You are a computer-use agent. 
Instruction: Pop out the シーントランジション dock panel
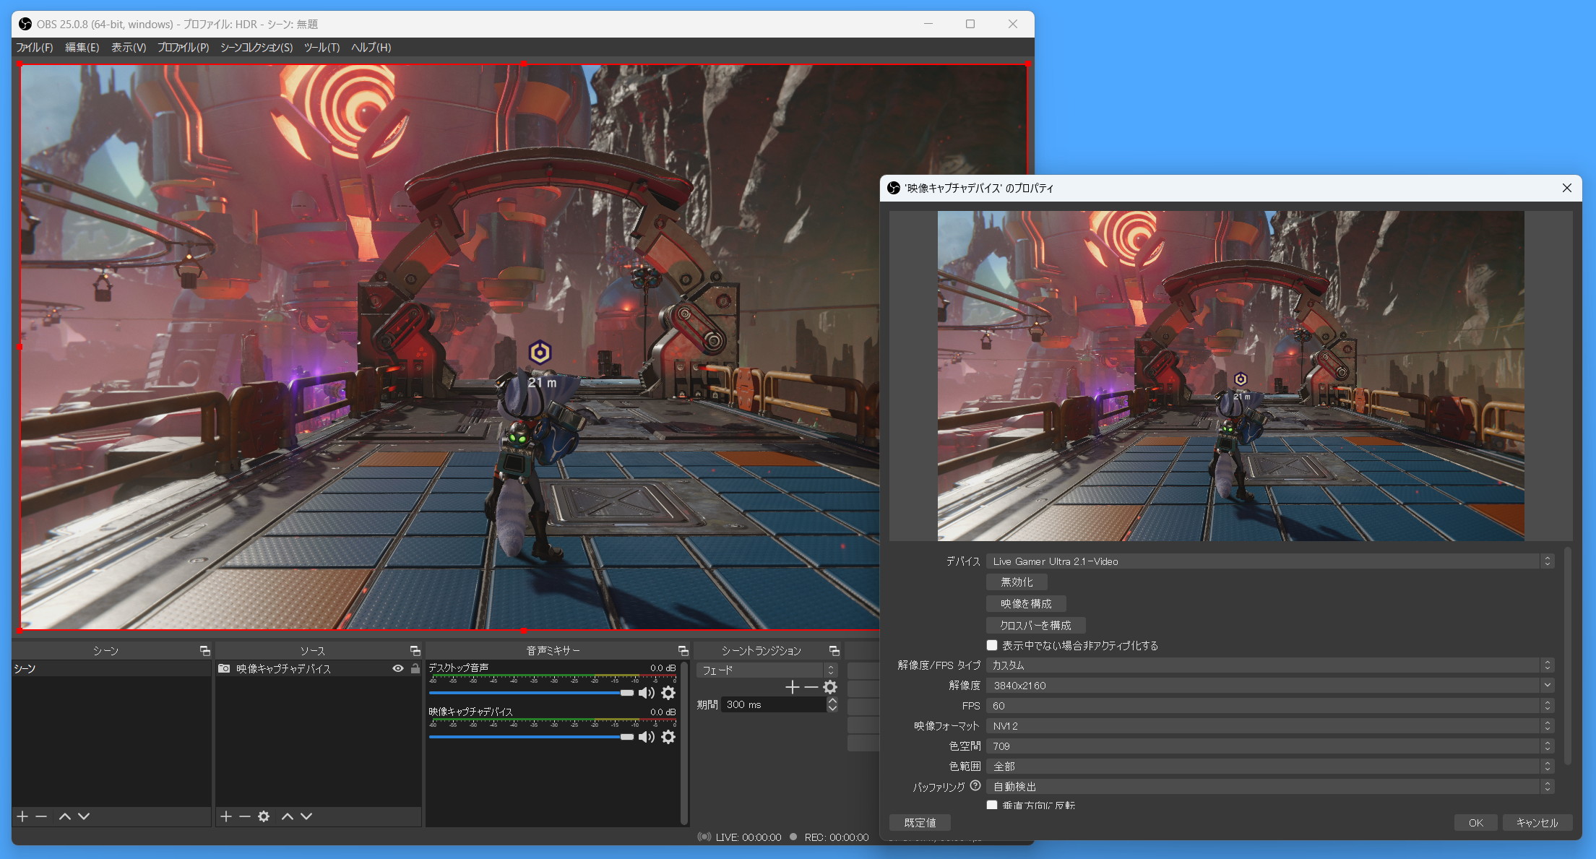(x=834, y=651)
